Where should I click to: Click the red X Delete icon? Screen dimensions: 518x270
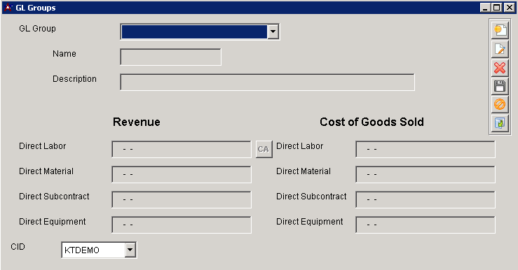[x=500, y=68]
